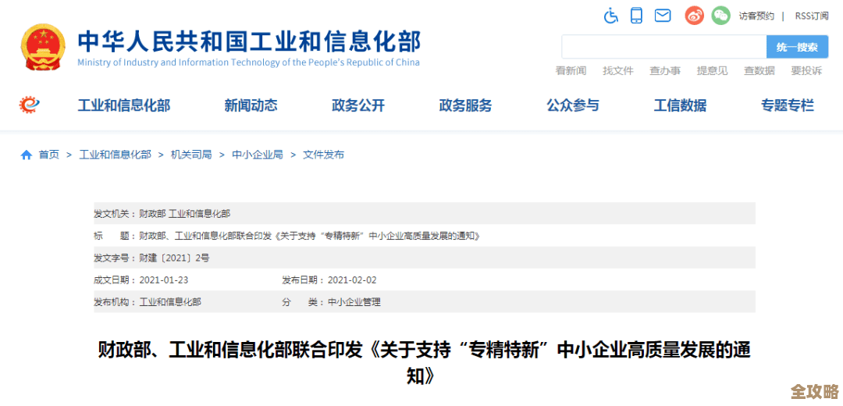Select 要投诉 quick link
Image resolution: width=843 pixels, height=406 pixels.
[806, 70]
